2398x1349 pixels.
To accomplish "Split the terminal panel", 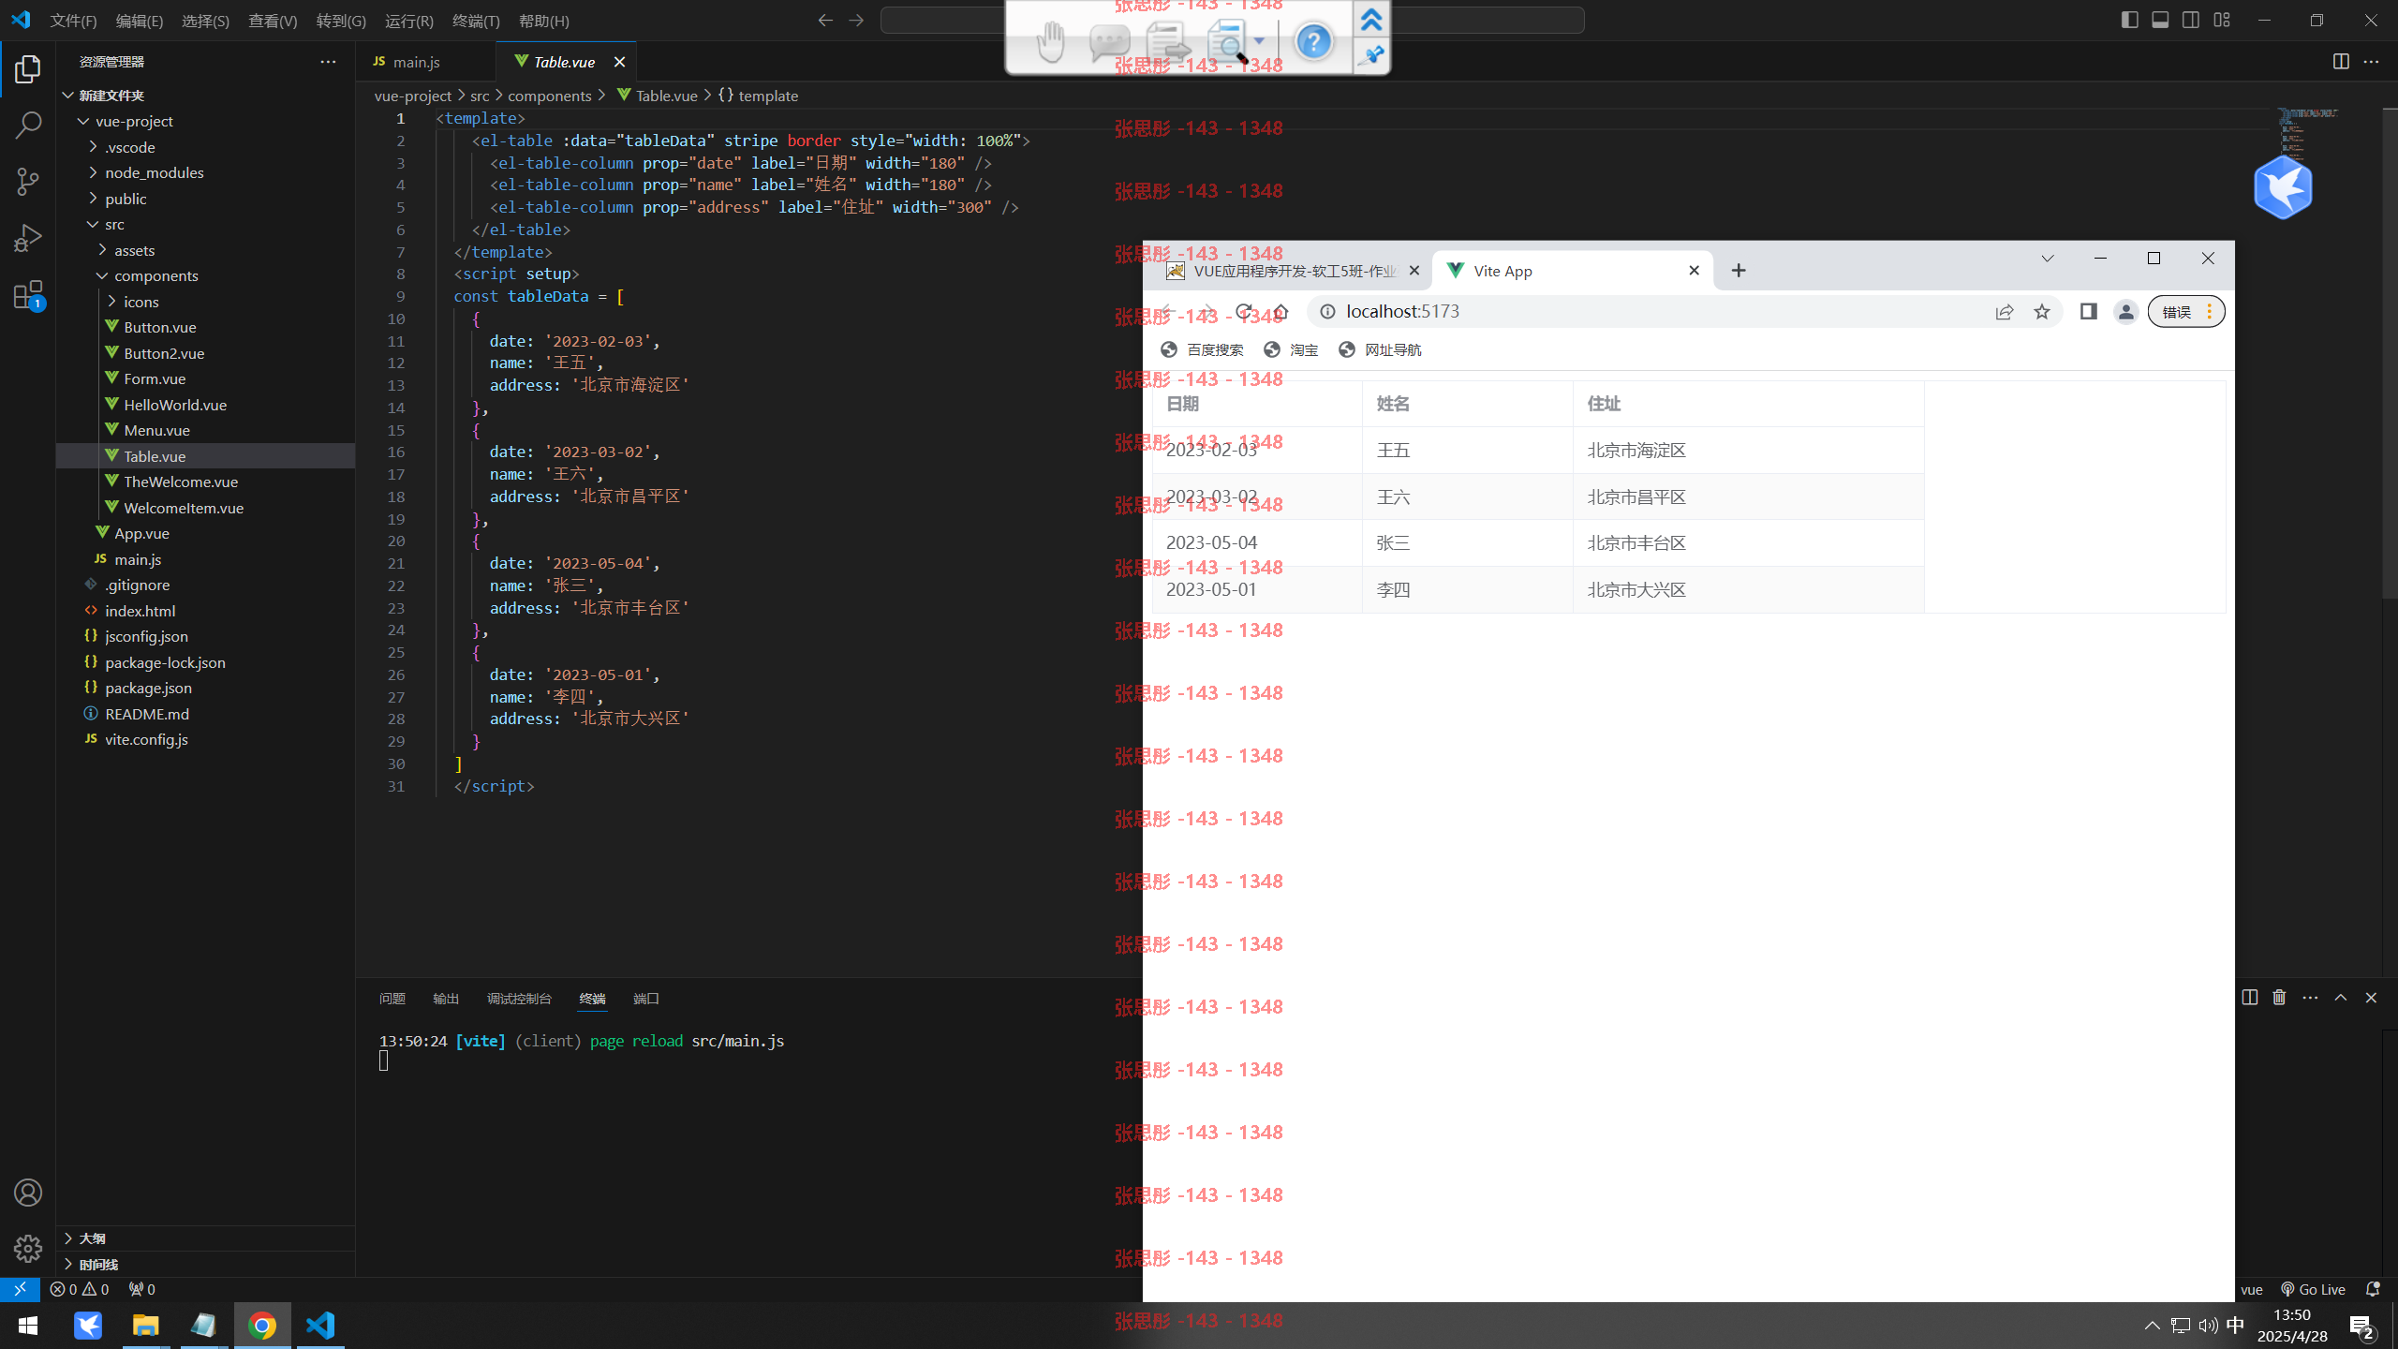I will pos(2250,998).
